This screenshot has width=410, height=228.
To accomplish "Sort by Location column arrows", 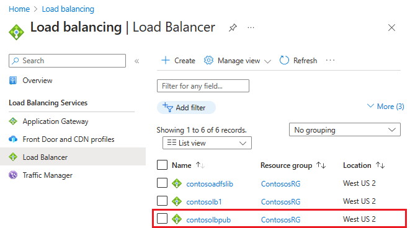I will (x=380, y=165).
